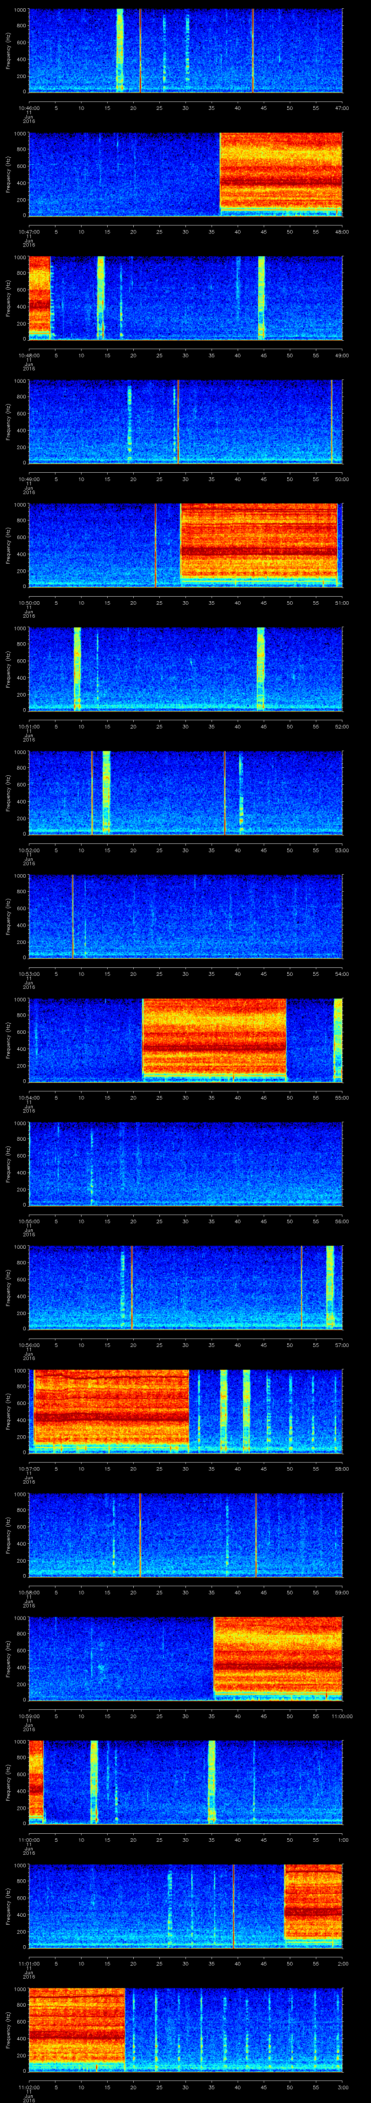Select the 10:48:00 start time label

[x=29, y=355]
